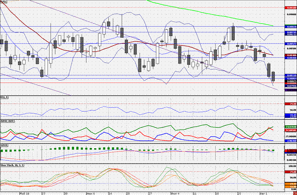Click the 50.00 value in RSI panel

292,110
